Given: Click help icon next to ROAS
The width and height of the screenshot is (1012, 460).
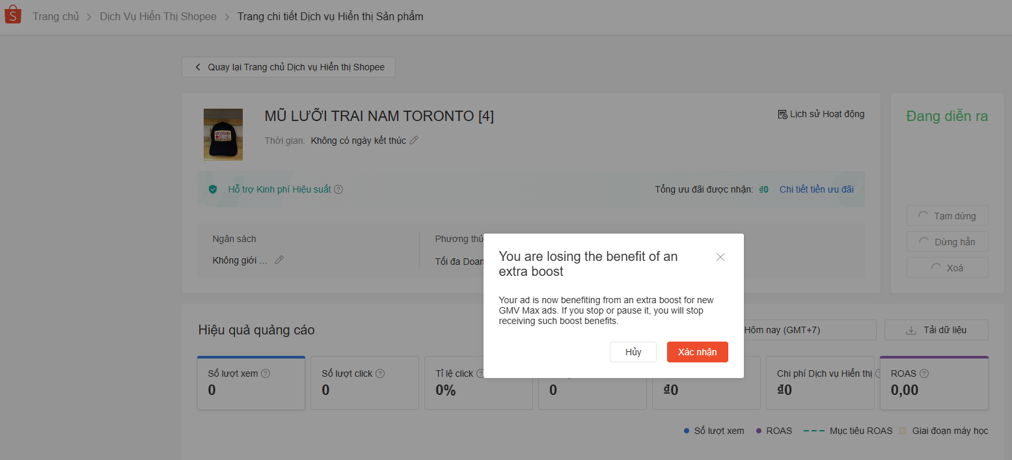Looking at the screenshot, I should tap(924, 373).
